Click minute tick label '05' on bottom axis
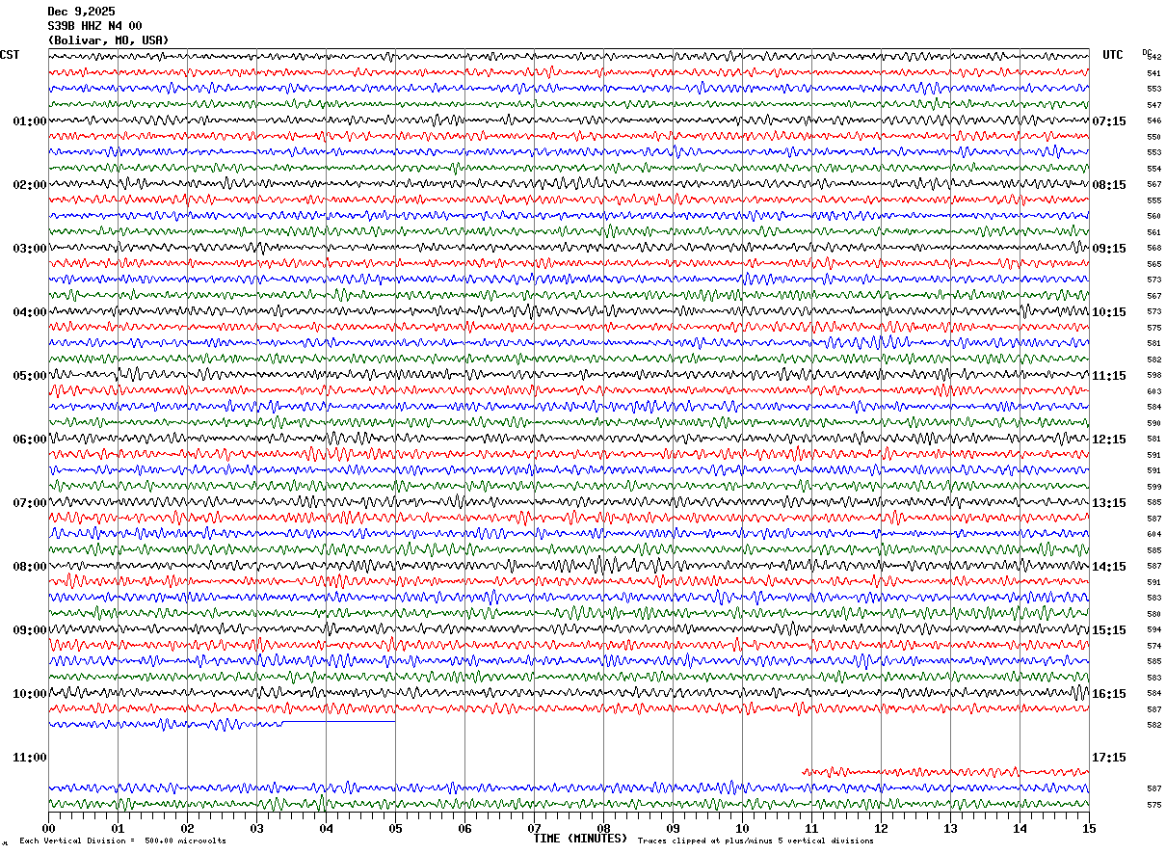This screenshot has height=854, width=1166. pos(395,828)
